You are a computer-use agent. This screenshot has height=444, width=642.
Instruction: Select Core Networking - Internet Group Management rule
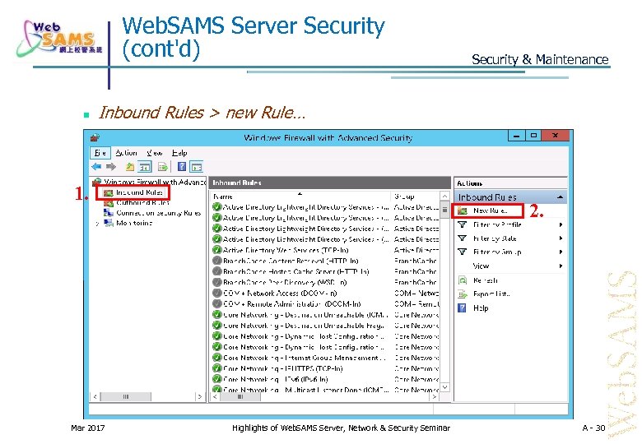tap(305, 358)
